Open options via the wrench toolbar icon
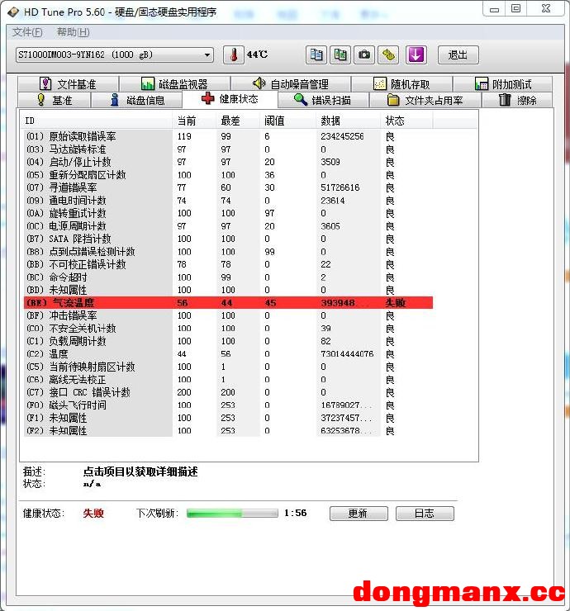 (389, 55)
